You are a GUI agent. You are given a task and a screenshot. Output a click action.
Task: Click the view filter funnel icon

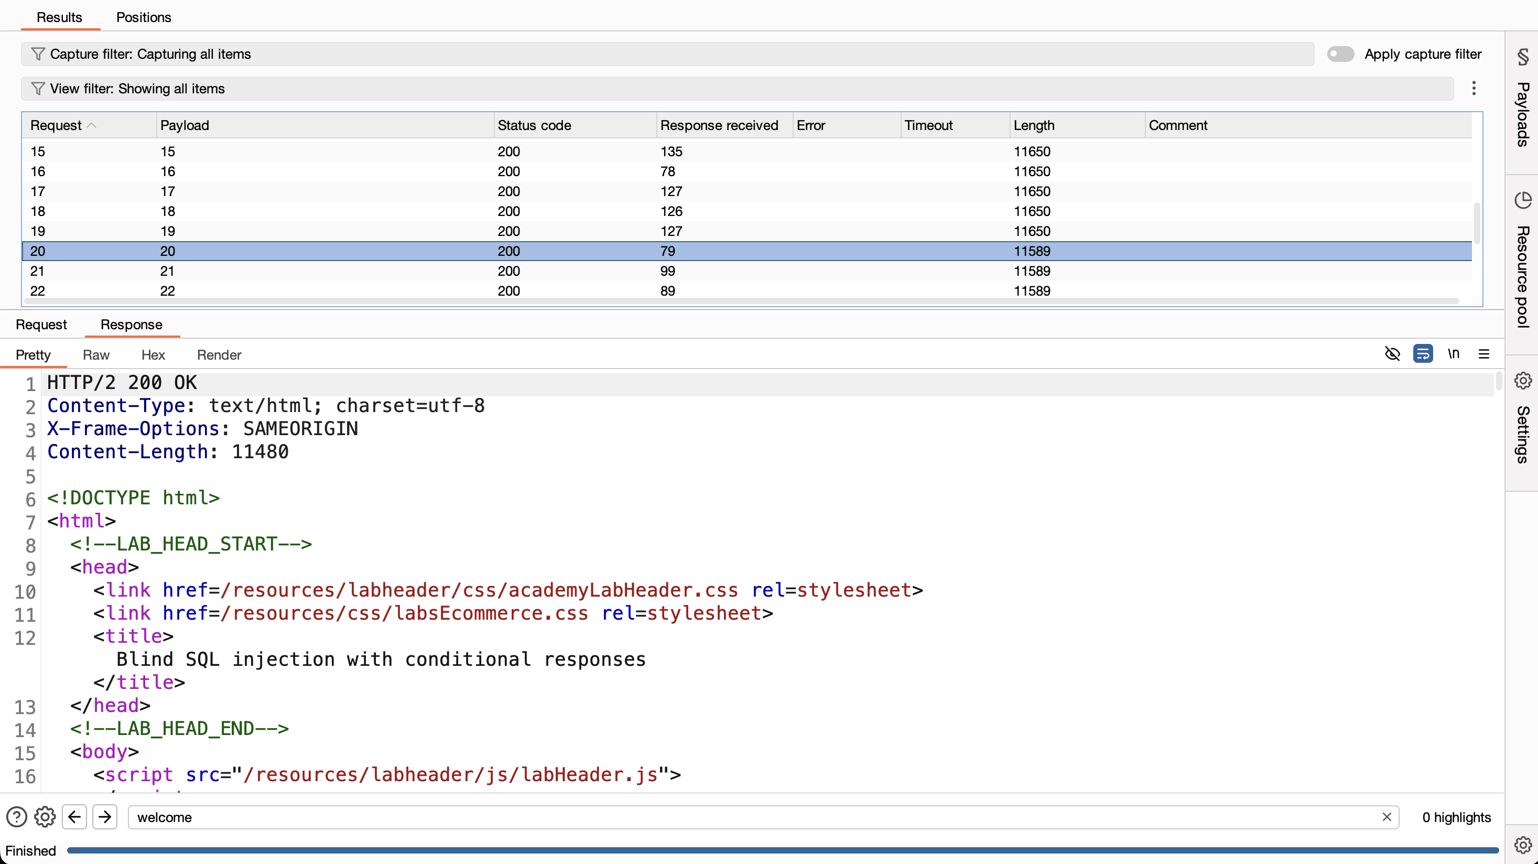38,89
